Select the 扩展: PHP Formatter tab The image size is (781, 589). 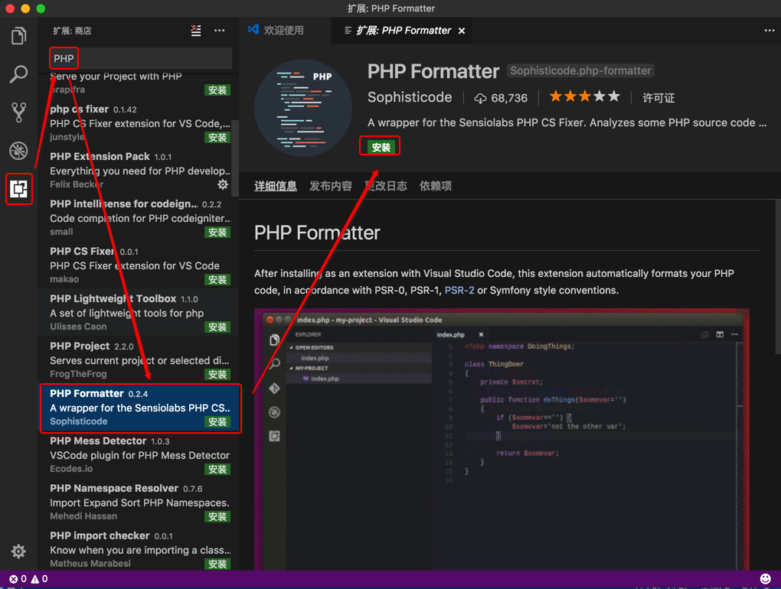click(404, 31)
